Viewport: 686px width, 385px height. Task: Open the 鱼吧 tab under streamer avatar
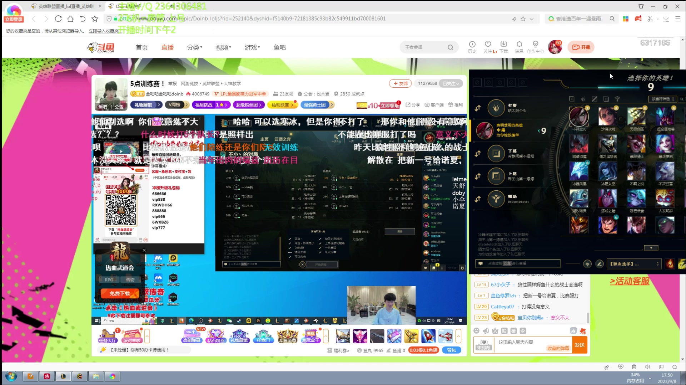pos(103,107)
